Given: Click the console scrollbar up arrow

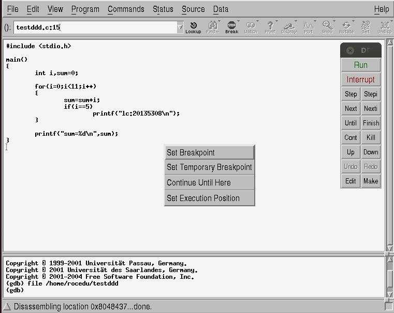Looking at the screenshot, I should tap(390, 259).
